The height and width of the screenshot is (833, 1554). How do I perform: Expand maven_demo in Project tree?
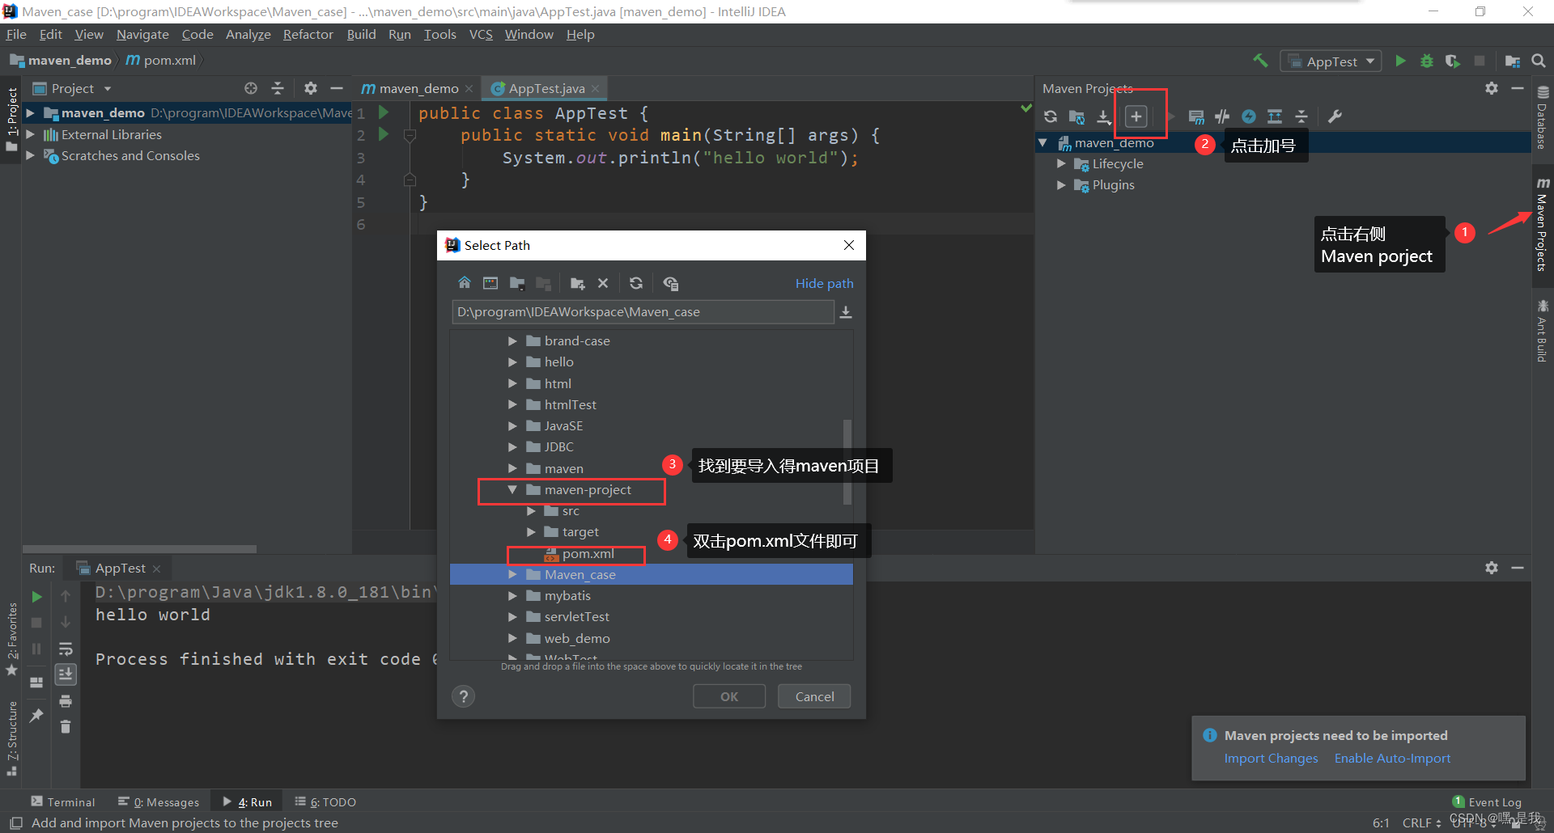(31, 113)
